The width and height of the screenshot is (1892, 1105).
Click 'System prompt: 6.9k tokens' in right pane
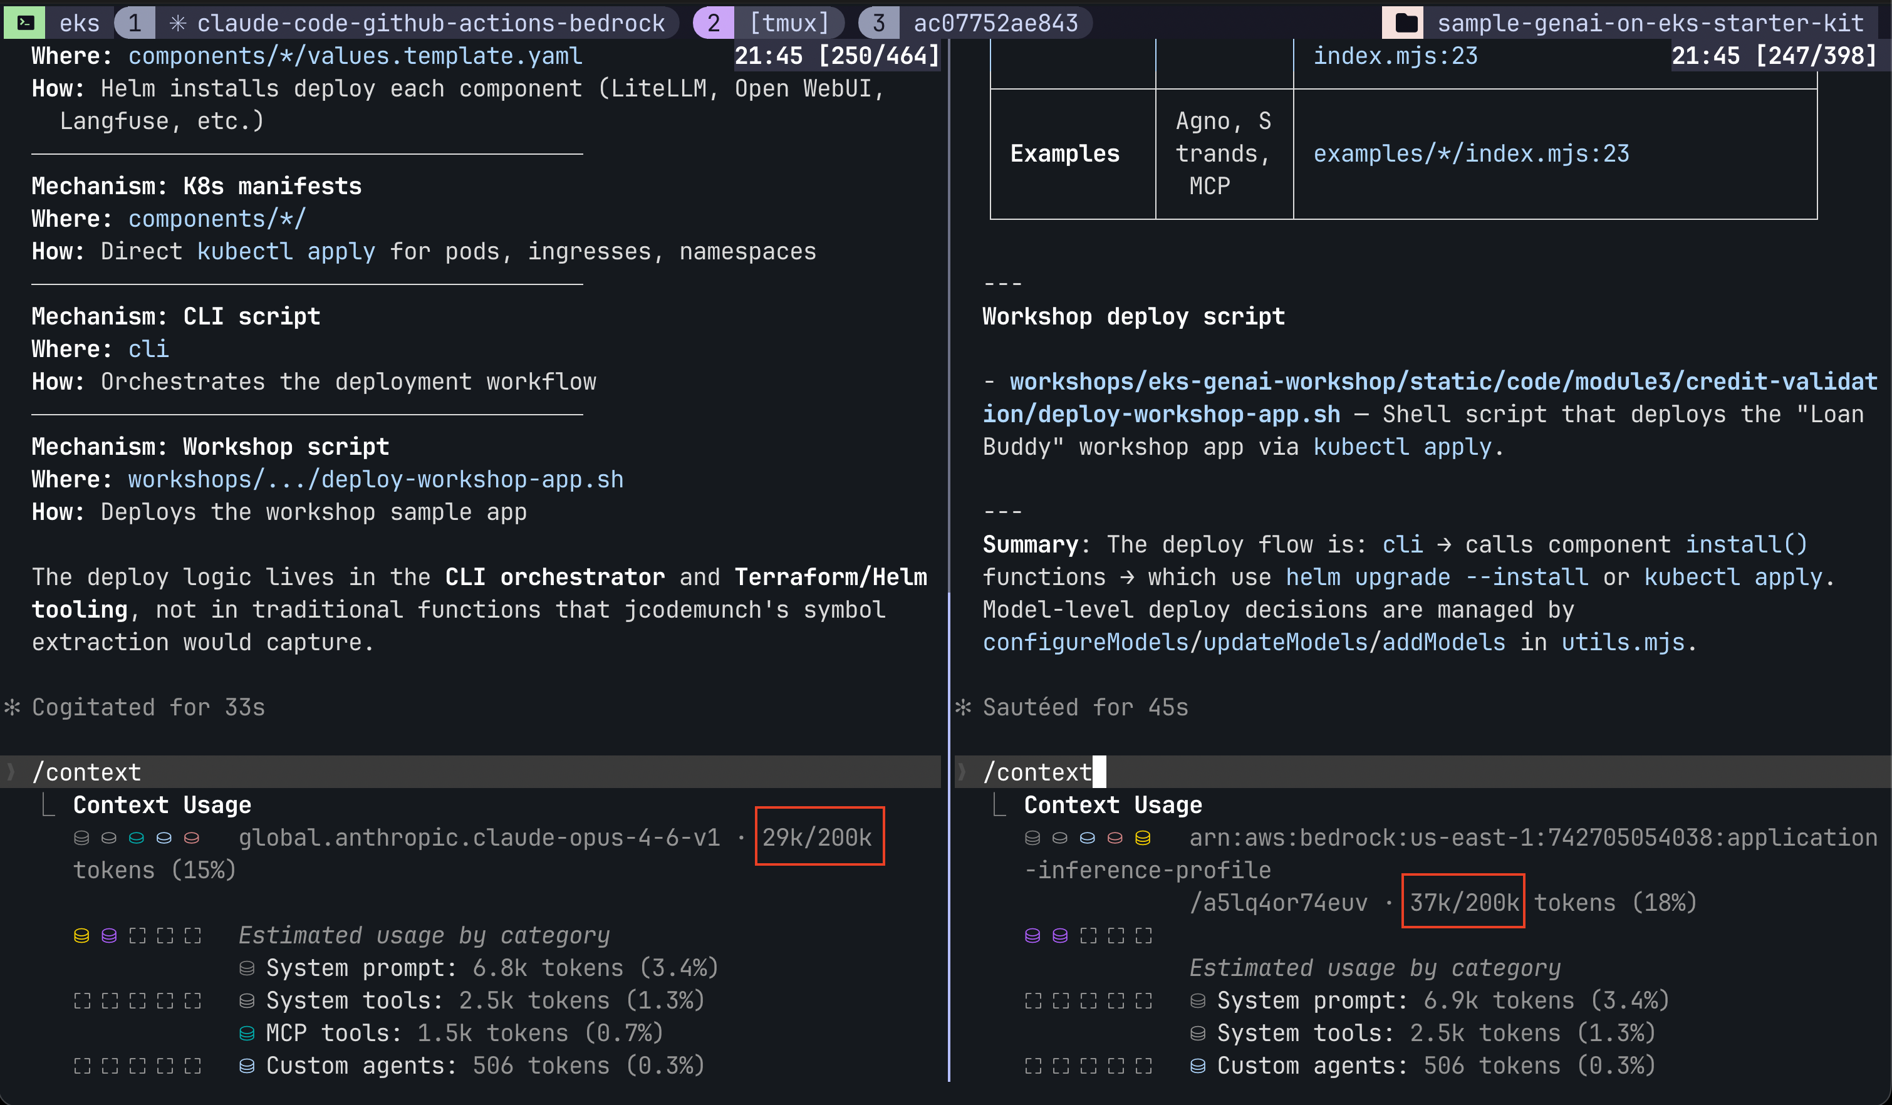click(x=1443, y=1000)
